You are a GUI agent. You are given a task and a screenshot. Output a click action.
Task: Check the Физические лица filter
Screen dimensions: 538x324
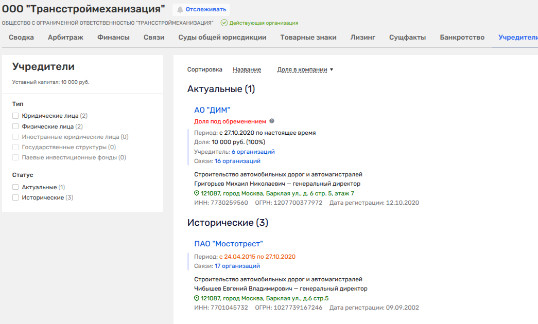click(x=15, y=127)
